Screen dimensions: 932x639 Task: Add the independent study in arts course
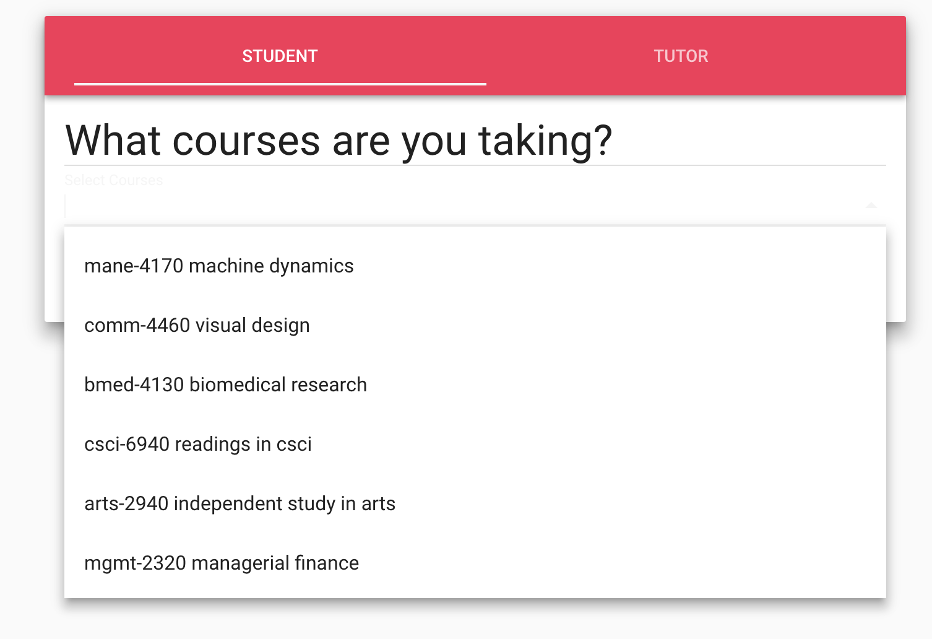239,503
